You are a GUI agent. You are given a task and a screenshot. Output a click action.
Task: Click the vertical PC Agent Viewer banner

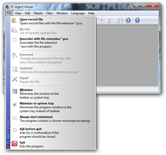[8, 82]
